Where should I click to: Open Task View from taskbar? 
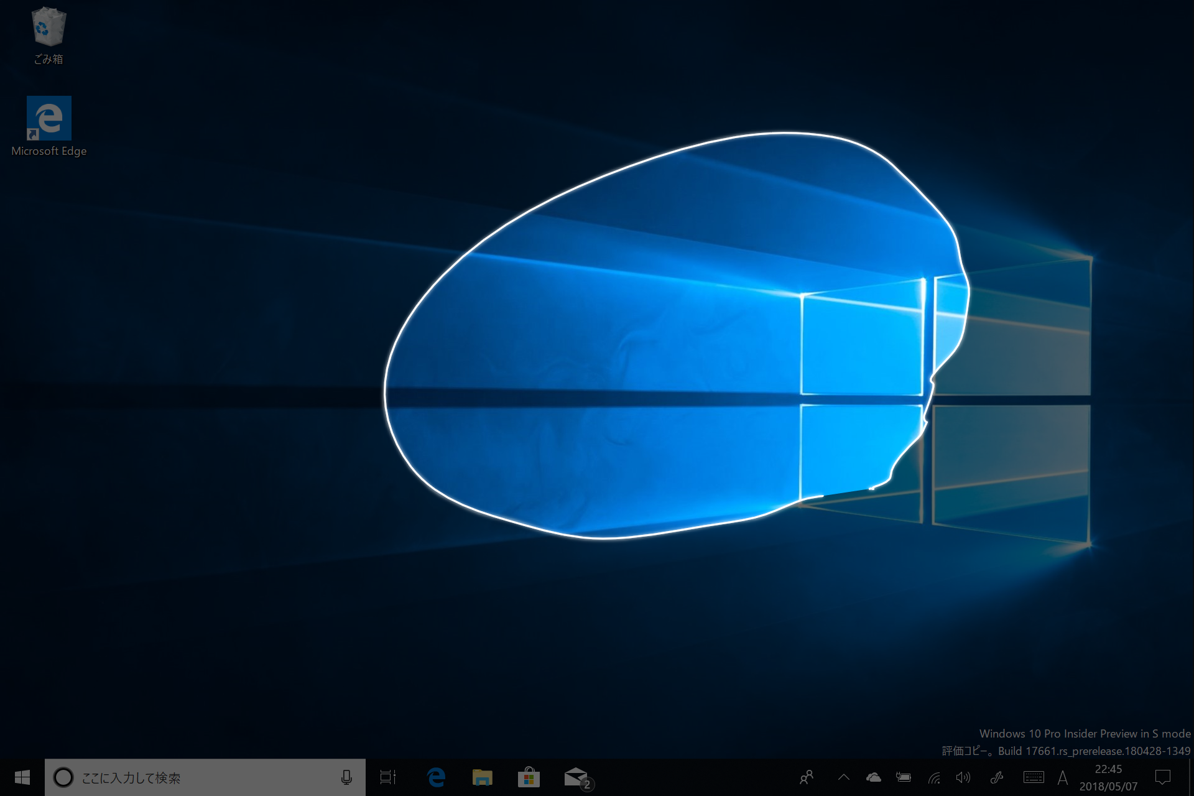[x=388, y=777]
